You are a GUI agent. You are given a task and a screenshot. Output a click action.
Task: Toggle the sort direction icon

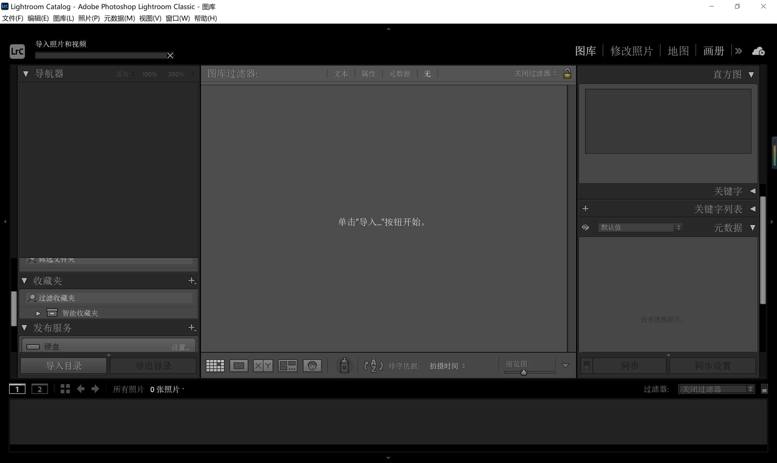point(373,365)
